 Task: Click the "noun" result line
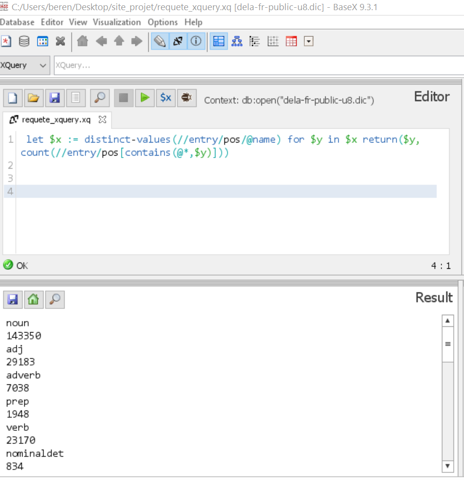[18, 323]
